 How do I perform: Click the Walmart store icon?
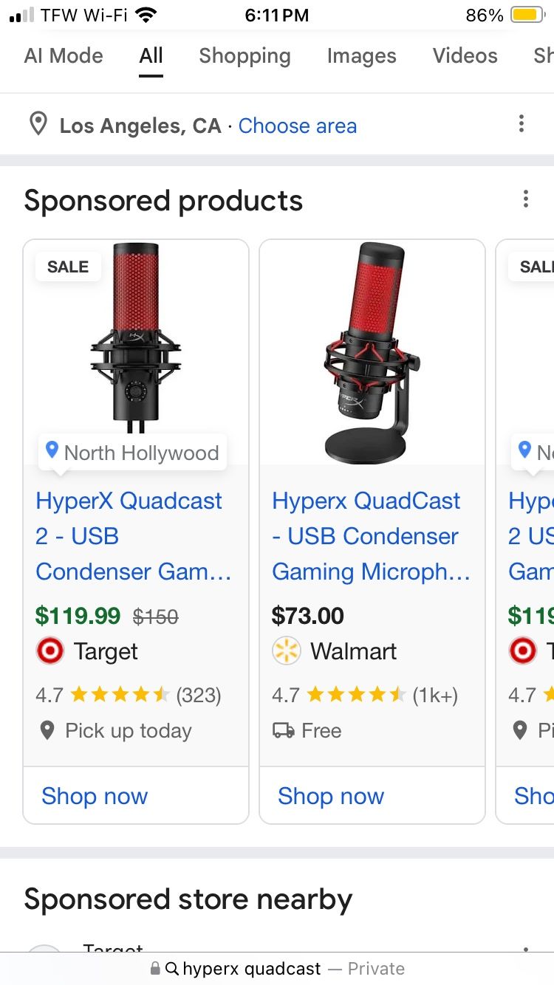click(287, 651)
